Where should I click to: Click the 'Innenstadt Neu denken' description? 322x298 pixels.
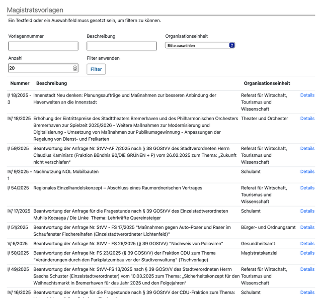point(125,98)
